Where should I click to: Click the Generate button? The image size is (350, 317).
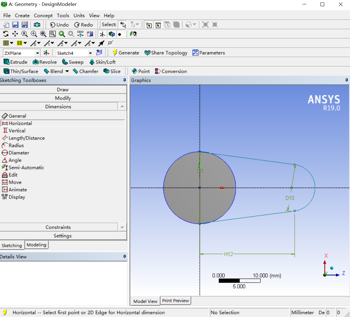pyautogui.click(x=126, y=53)
